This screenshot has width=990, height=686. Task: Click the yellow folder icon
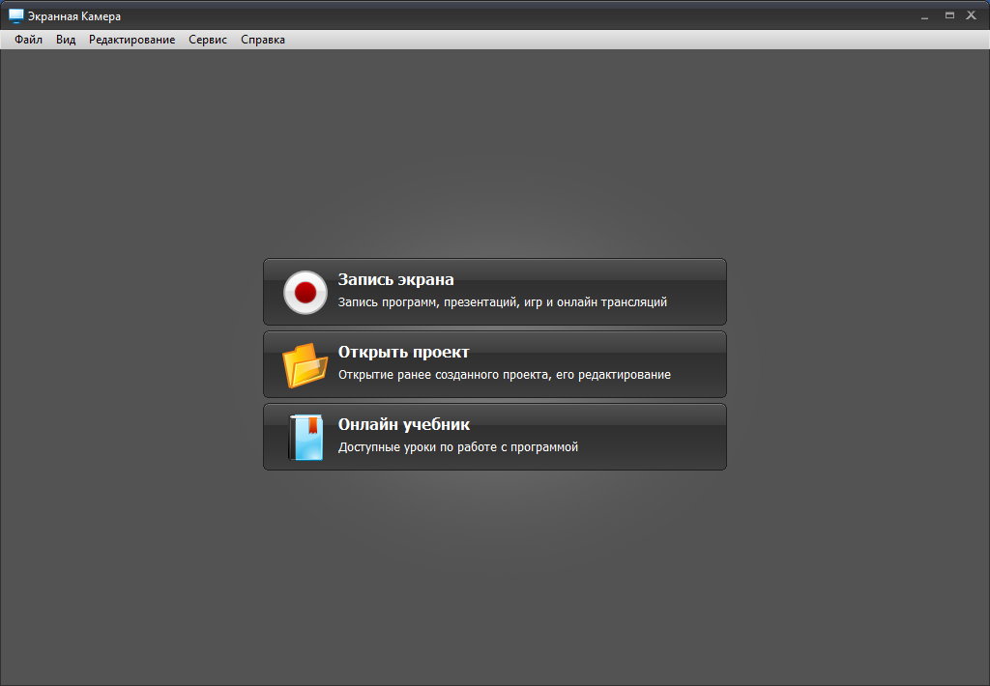click(305, 365)
